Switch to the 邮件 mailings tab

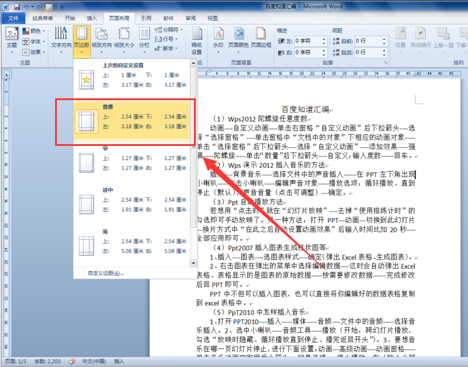[x=168, y=18]
